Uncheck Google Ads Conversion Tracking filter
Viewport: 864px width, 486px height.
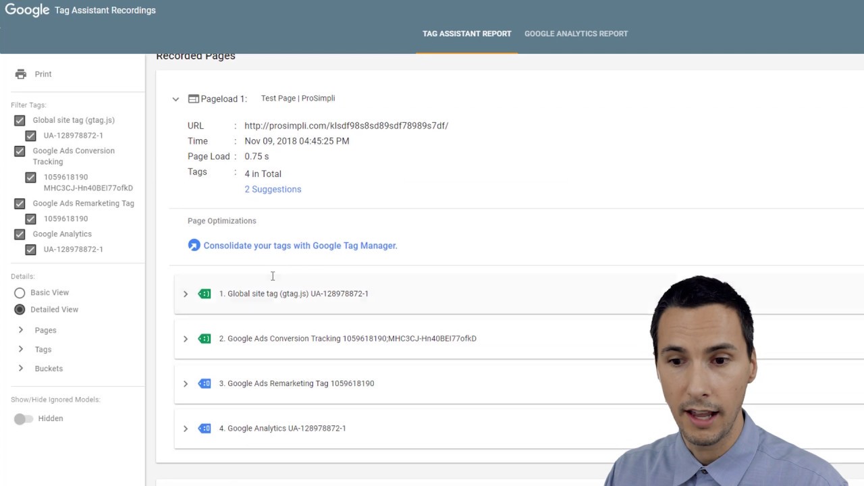pos(20,151)
